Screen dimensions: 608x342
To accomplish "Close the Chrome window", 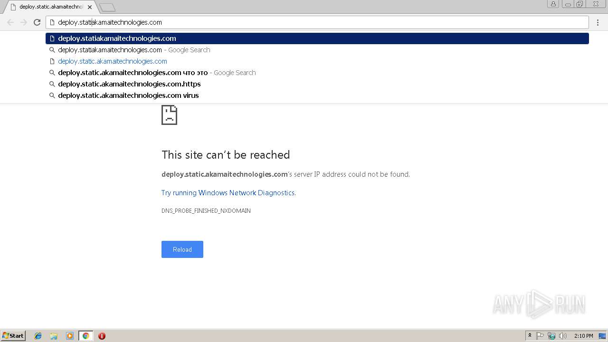I will click(x=596, y=4).
